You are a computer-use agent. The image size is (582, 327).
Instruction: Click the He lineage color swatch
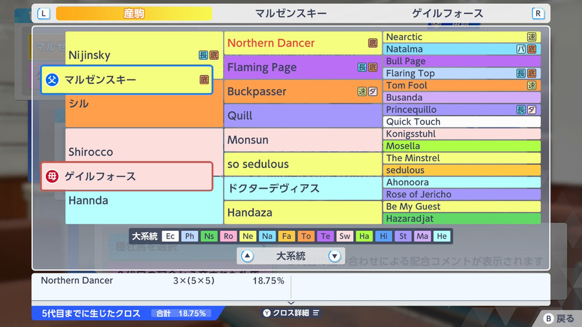tap(442, 236)
